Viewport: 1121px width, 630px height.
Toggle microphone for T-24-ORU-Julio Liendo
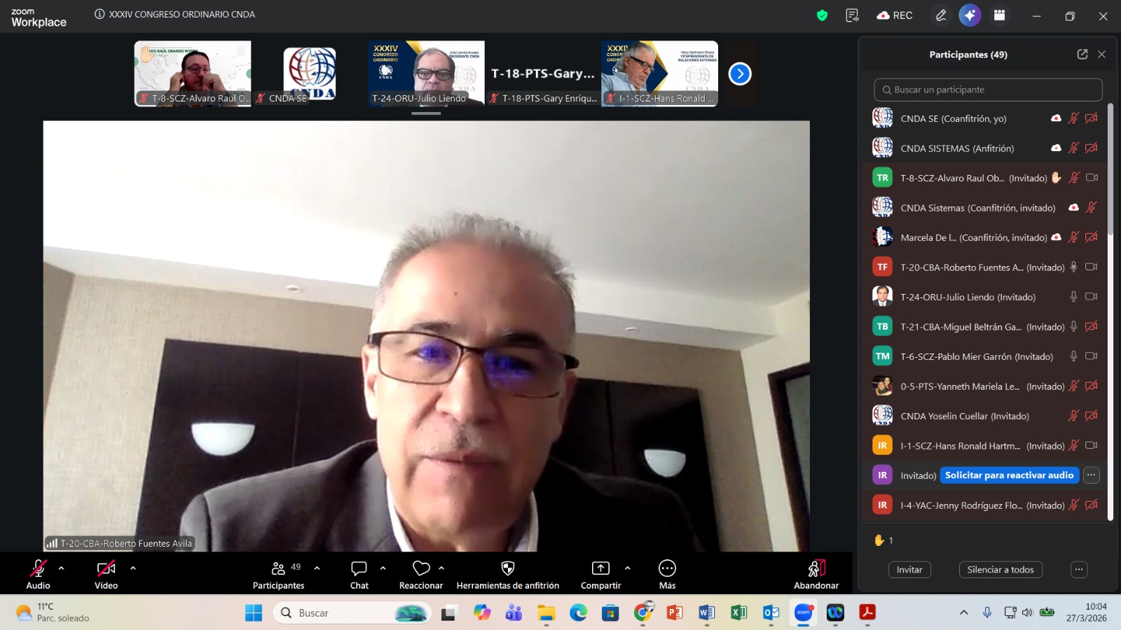1073,297
